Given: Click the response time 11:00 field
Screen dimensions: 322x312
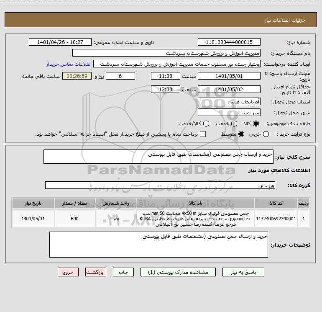Looking at the screenshot, I should coord(166,76).
